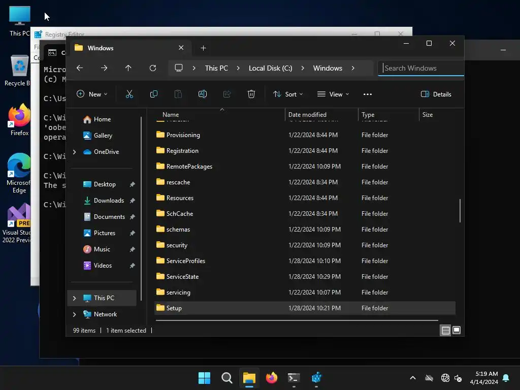This screenshot has height=390, width=520.
Task: Open Pictures quick access item
Action: tap(105, 233)
